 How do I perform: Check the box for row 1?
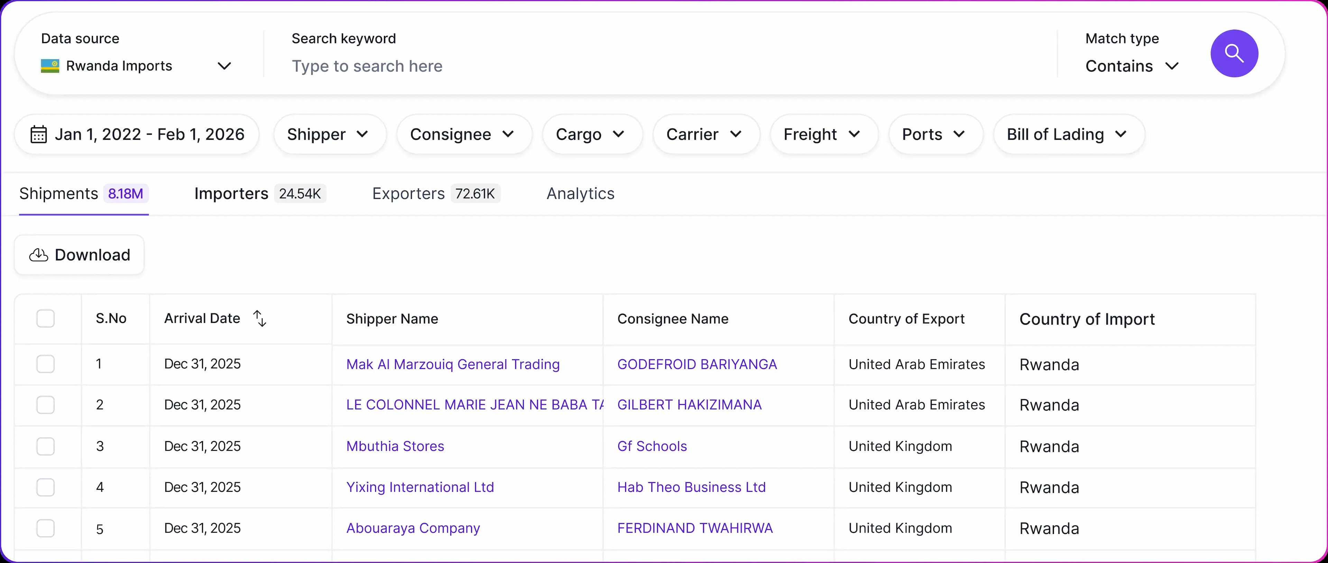point(45,364)
